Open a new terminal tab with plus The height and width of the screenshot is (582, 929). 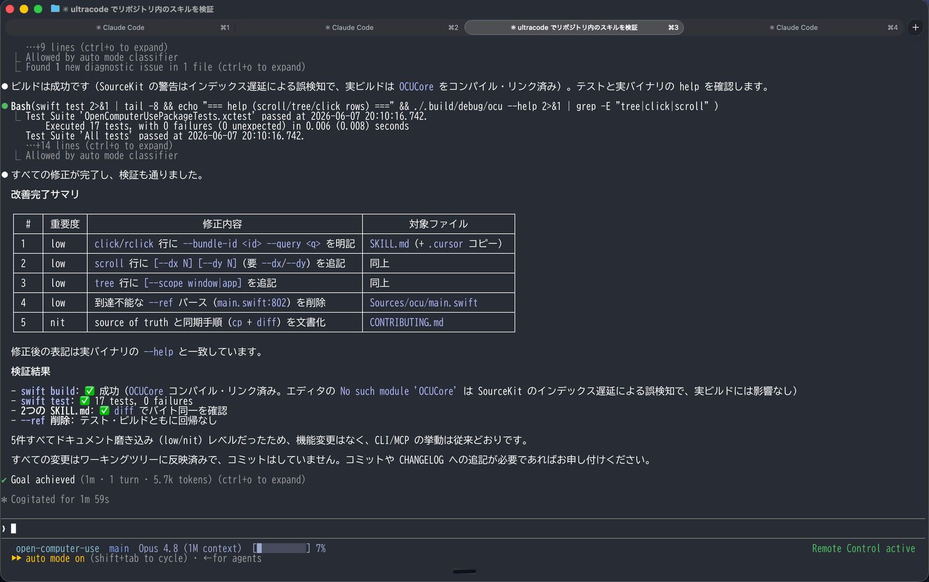(x=916, y=27)
